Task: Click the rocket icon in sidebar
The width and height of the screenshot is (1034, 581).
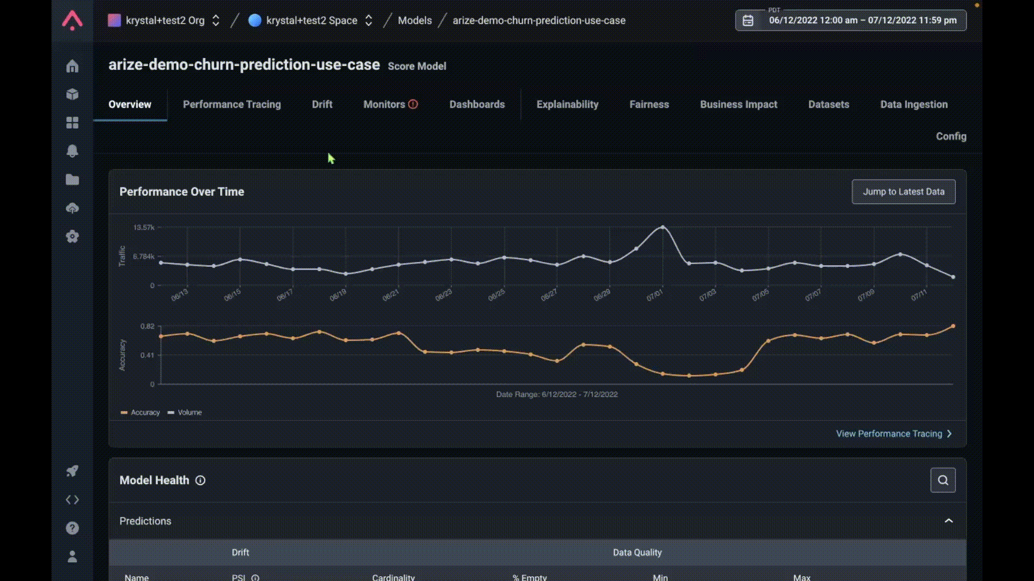Action: tap(72, 471)
